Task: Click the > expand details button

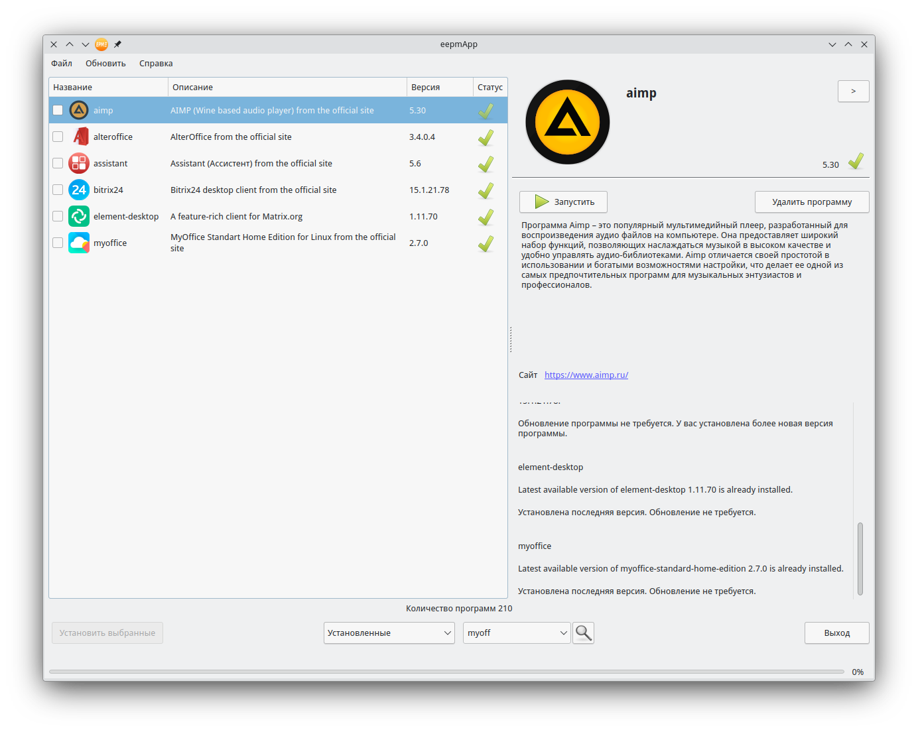Action: (853, 91)
